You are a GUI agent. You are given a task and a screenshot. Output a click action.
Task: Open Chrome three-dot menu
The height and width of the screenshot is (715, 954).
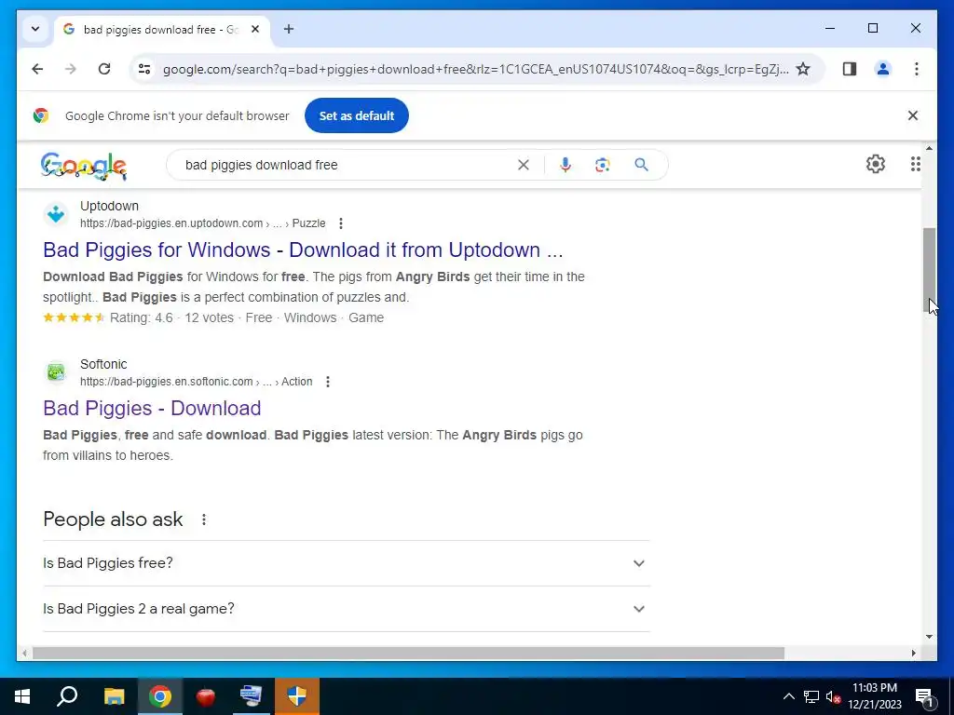click(x=917, y=69)
